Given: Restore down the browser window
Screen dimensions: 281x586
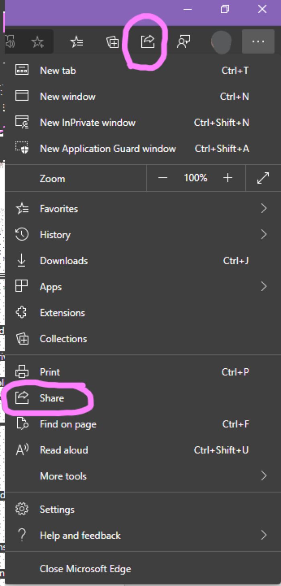Looking at the screenshot, I should click(225, 9).
